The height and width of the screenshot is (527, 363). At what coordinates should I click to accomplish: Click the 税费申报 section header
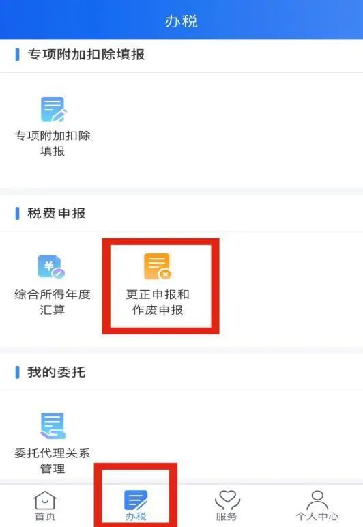[x=57, y=214]
